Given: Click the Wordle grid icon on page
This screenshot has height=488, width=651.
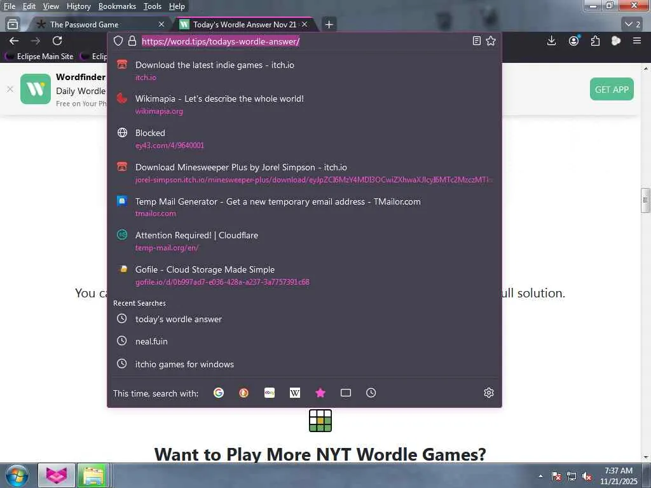Looking at the screenshot, I should tap(320, 421).
